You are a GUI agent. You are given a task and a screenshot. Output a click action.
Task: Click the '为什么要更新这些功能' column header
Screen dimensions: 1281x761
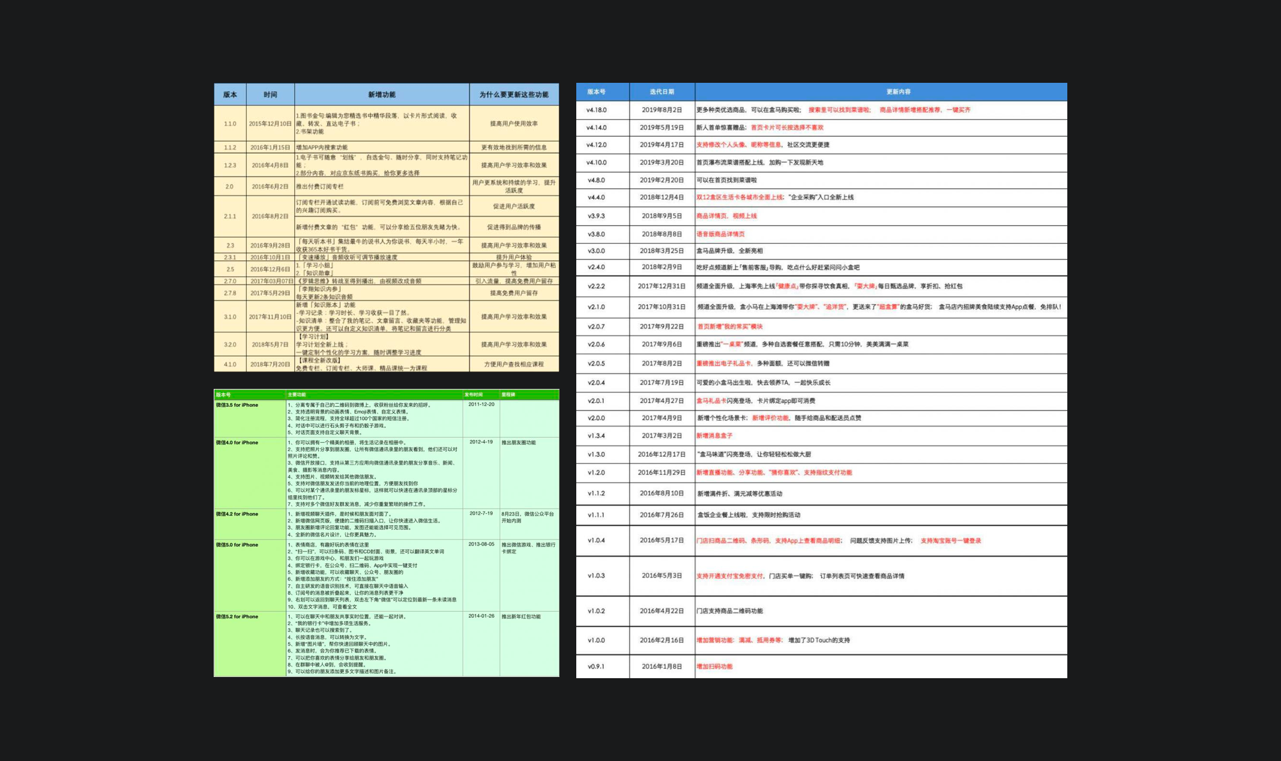(x=514, y=95)
